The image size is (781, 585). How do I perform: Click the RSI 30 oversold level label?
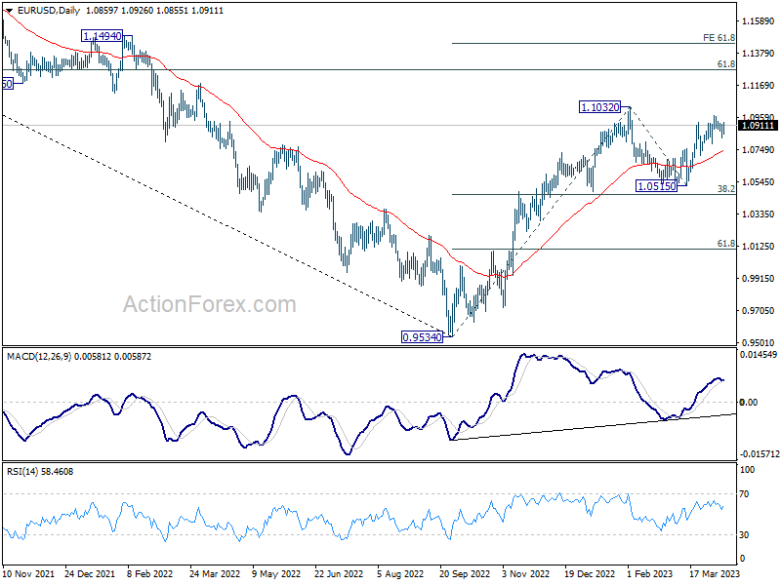click(744, 534)
